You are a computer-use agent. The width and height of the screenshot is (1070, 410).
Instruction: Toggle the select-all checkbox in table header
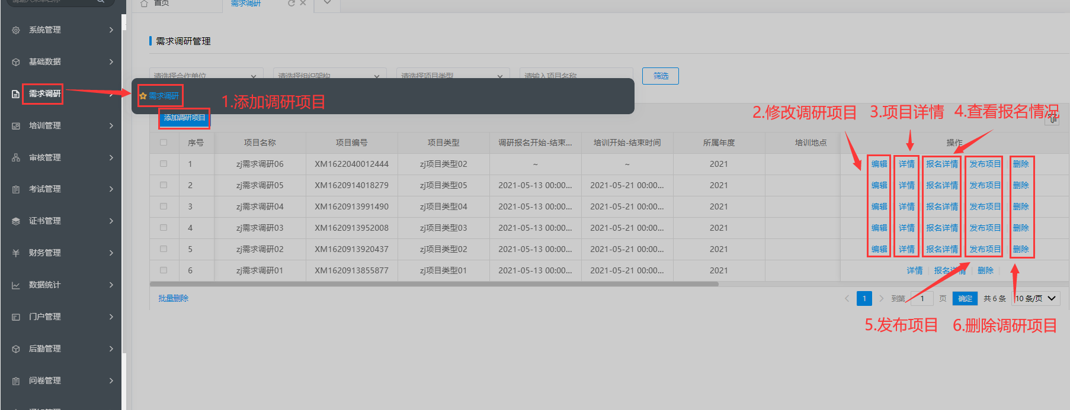point(164,143)
